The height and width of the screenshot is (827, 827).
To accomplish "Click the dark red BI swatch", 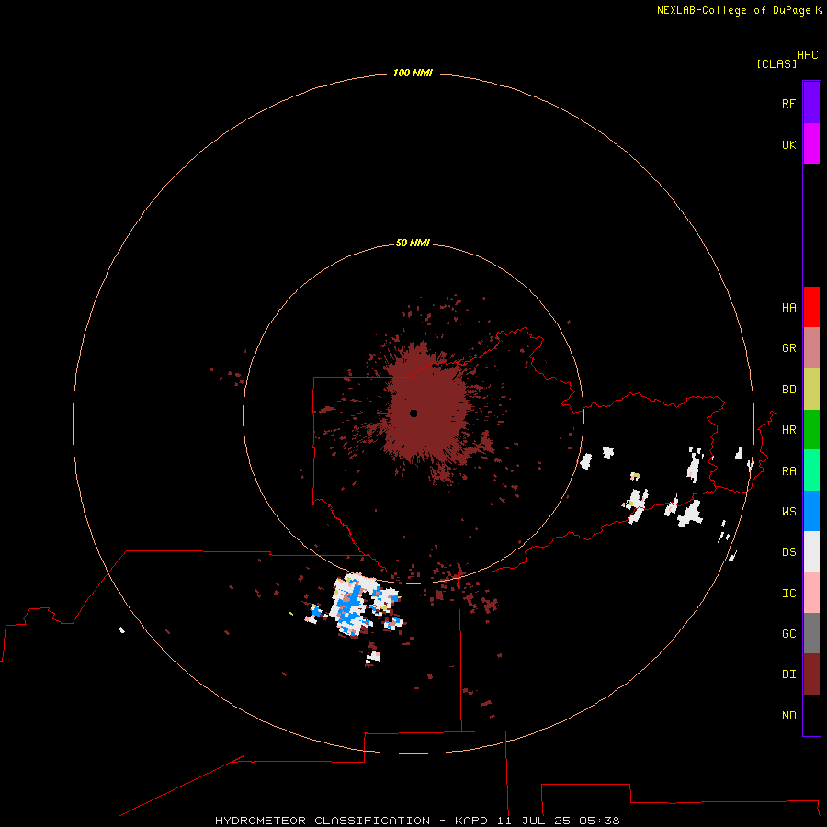I will [x=811, y=674].
